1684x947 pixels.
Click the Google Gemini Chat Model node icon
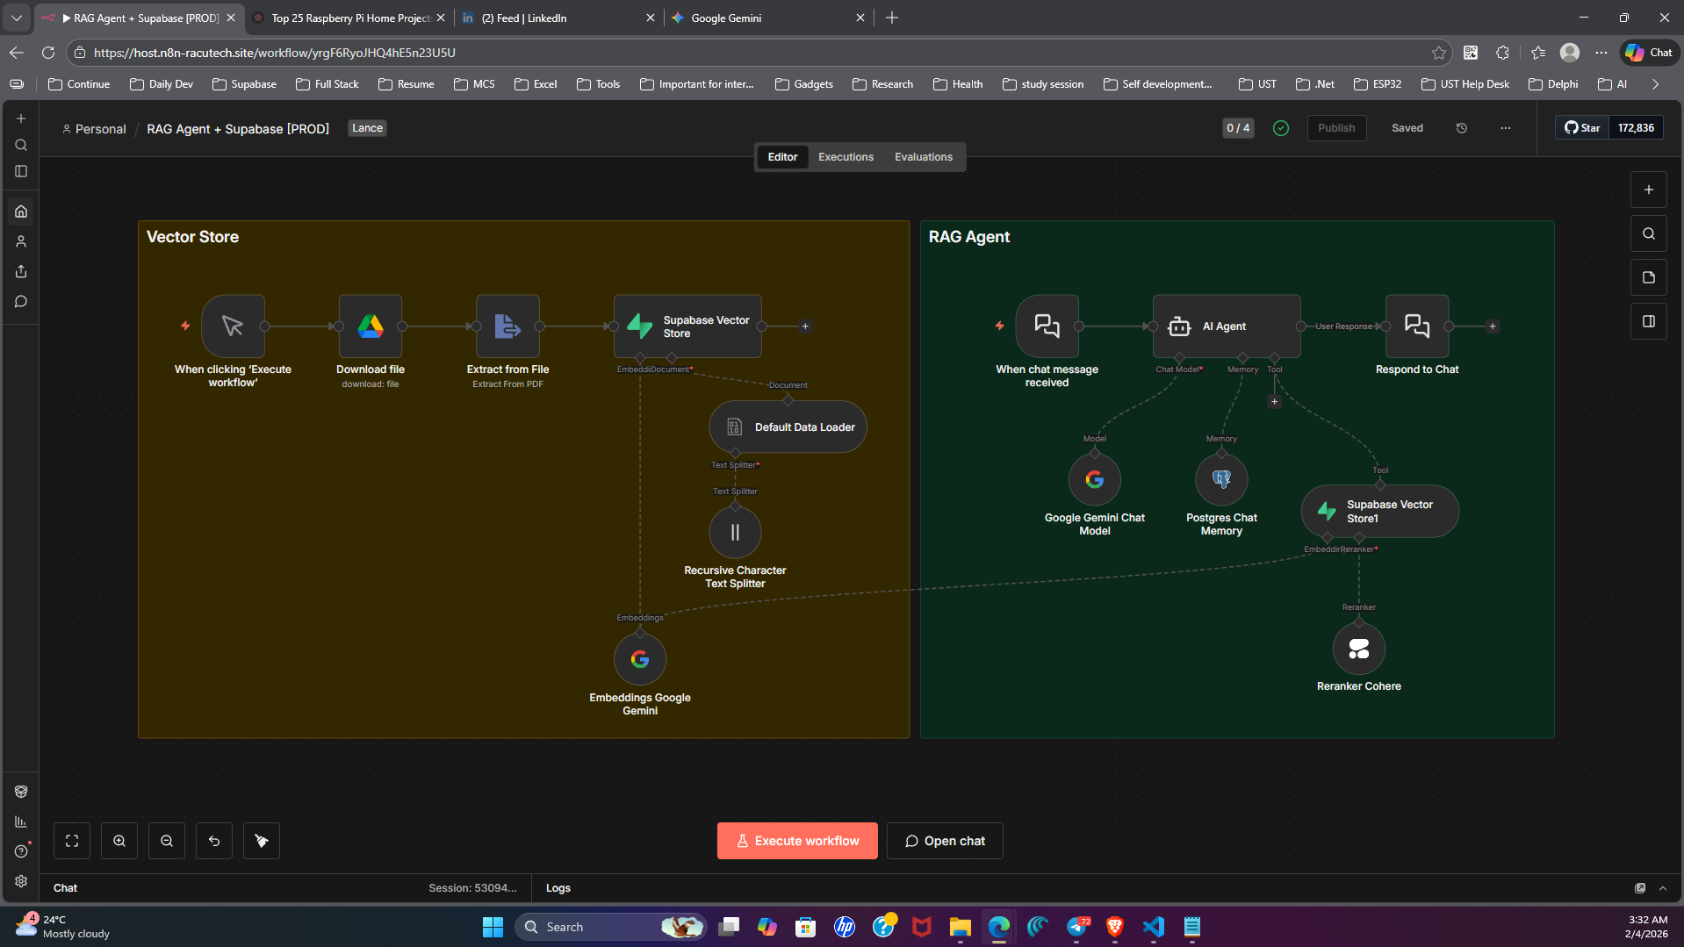(x=1094, y=480)
